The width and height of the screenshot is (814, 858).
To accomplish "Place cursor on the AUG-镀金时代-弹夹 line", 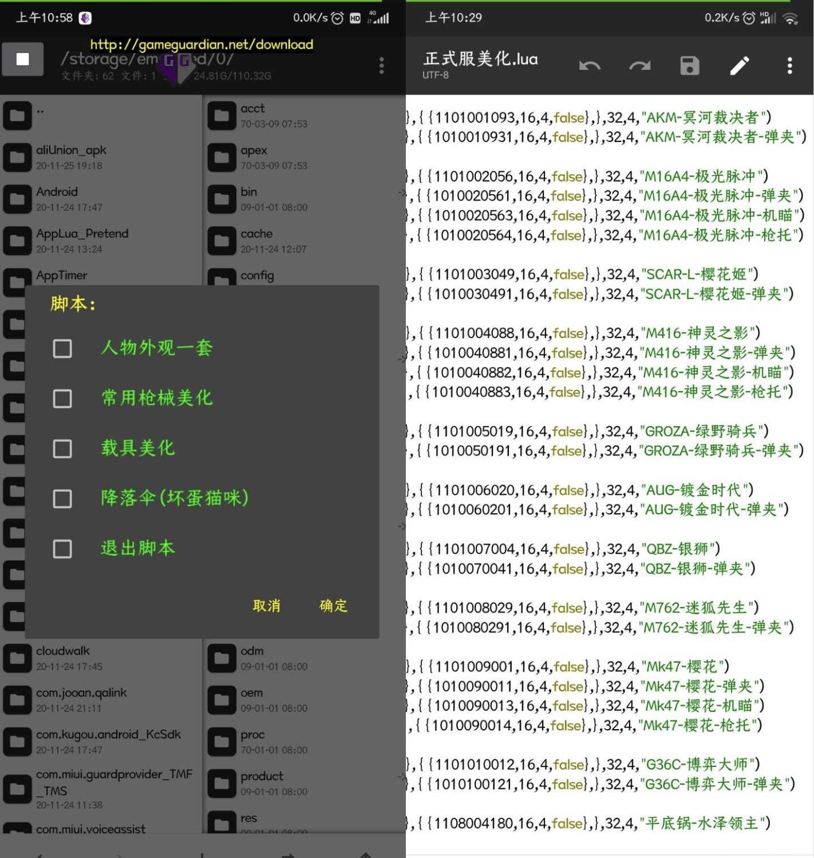I will click(x=598, y=510).
